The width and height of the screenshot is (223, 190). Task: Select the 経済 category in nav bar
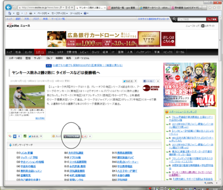click(105, 52)
